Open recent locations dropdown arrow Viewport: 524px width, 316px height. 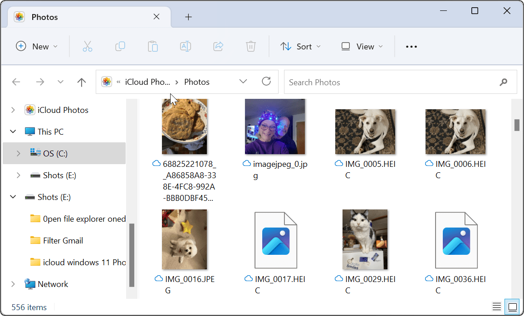tap(60, 82)
